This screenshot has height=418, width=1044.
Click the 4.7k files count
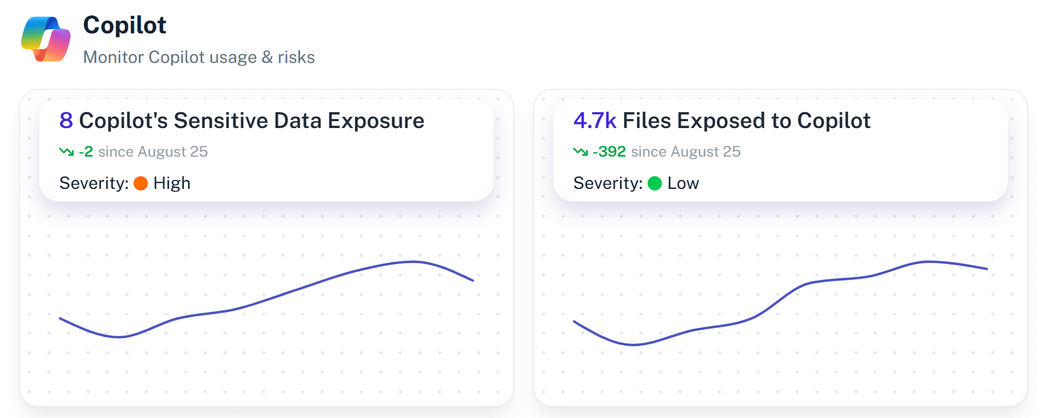[595, 121]
